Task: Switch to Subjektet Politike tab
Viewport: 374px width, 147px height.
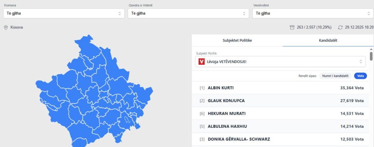Action: point(237,40)
